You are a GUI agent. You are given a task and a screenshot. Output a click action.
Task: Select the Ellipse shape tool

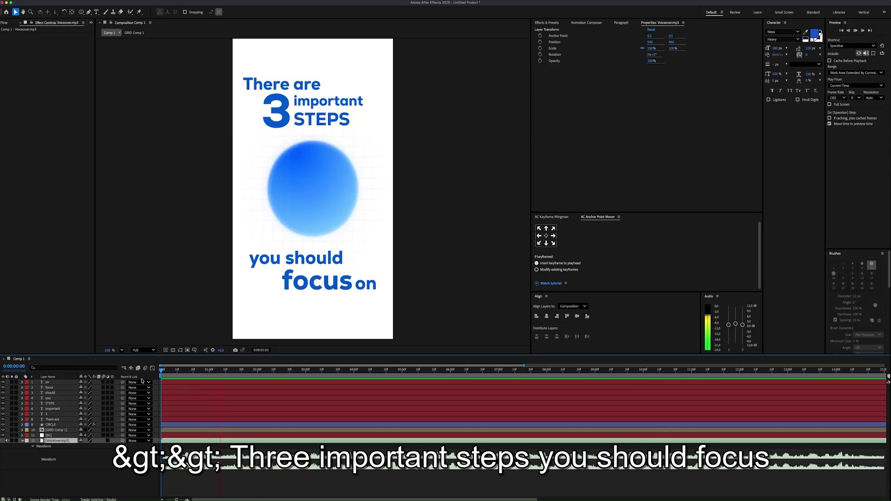[x=81, y=12]
